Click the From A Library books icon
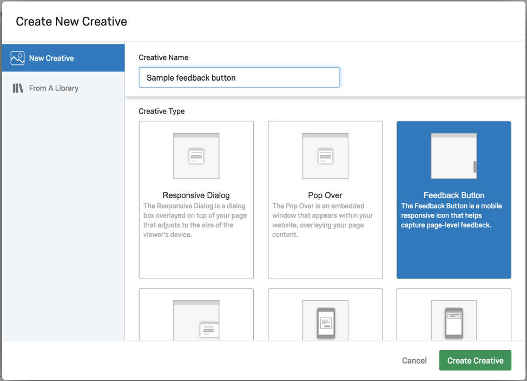 tap(17, 88)
